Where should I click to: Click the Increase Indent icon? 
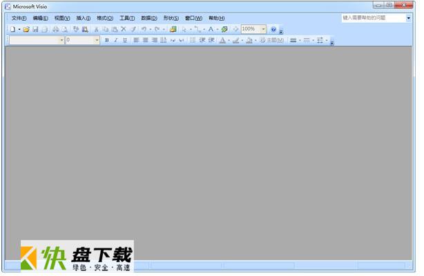pyautogui.click(x=211, y=40)
